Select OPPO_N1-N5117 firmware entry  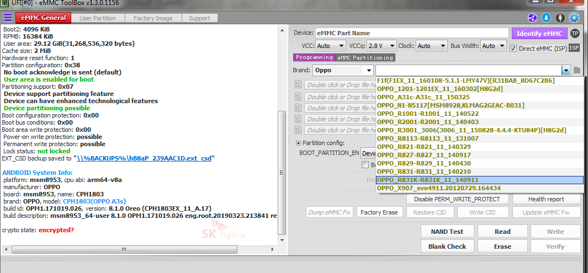click(480, 105)
